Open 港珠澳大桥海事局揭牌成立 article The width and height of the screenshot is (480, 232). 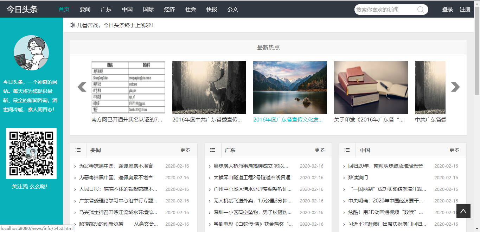point(251,166)
